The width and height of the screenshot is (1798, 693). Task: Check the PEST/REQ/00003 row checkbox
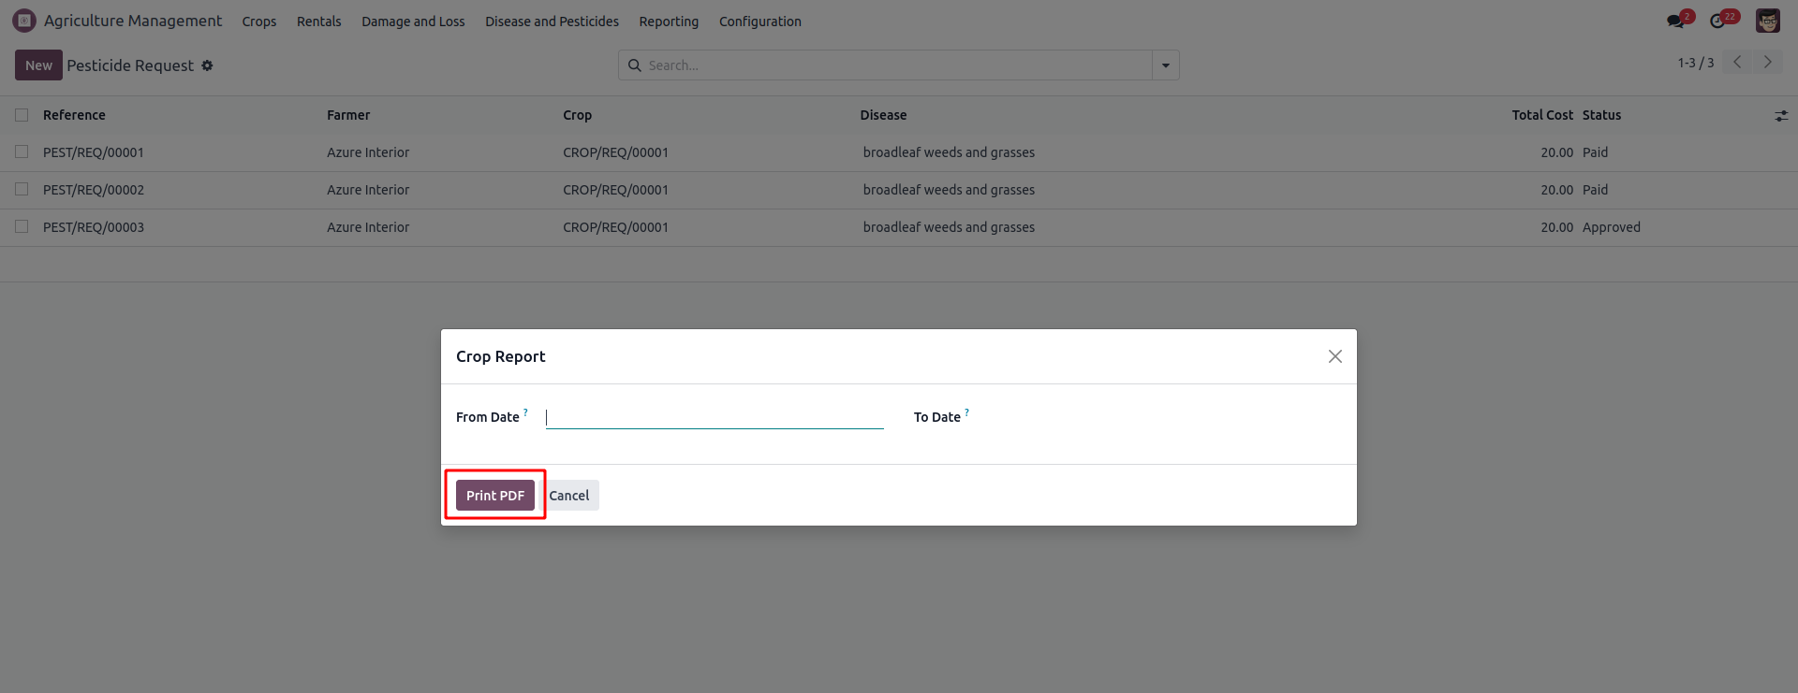tap(22, 227)
